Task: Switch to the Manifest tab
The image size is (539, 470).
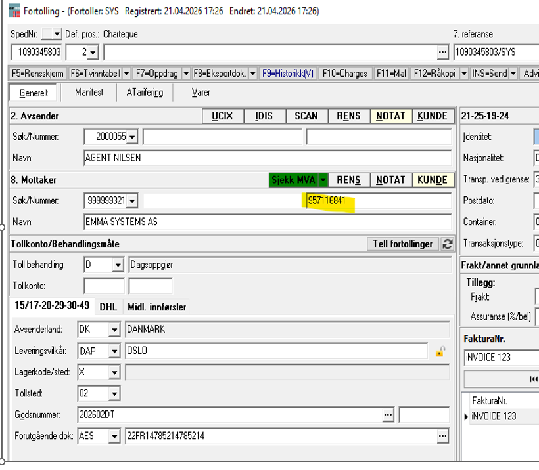Action: click(89, 93)
